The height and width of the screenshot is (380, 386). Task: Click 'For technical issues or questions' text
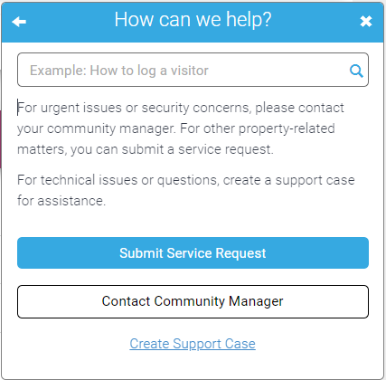tap(118, 180)
